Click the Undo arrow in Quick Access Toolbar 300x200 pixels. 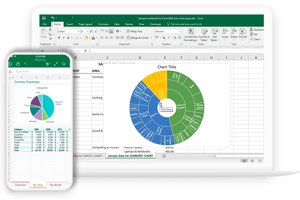(53, 18)
